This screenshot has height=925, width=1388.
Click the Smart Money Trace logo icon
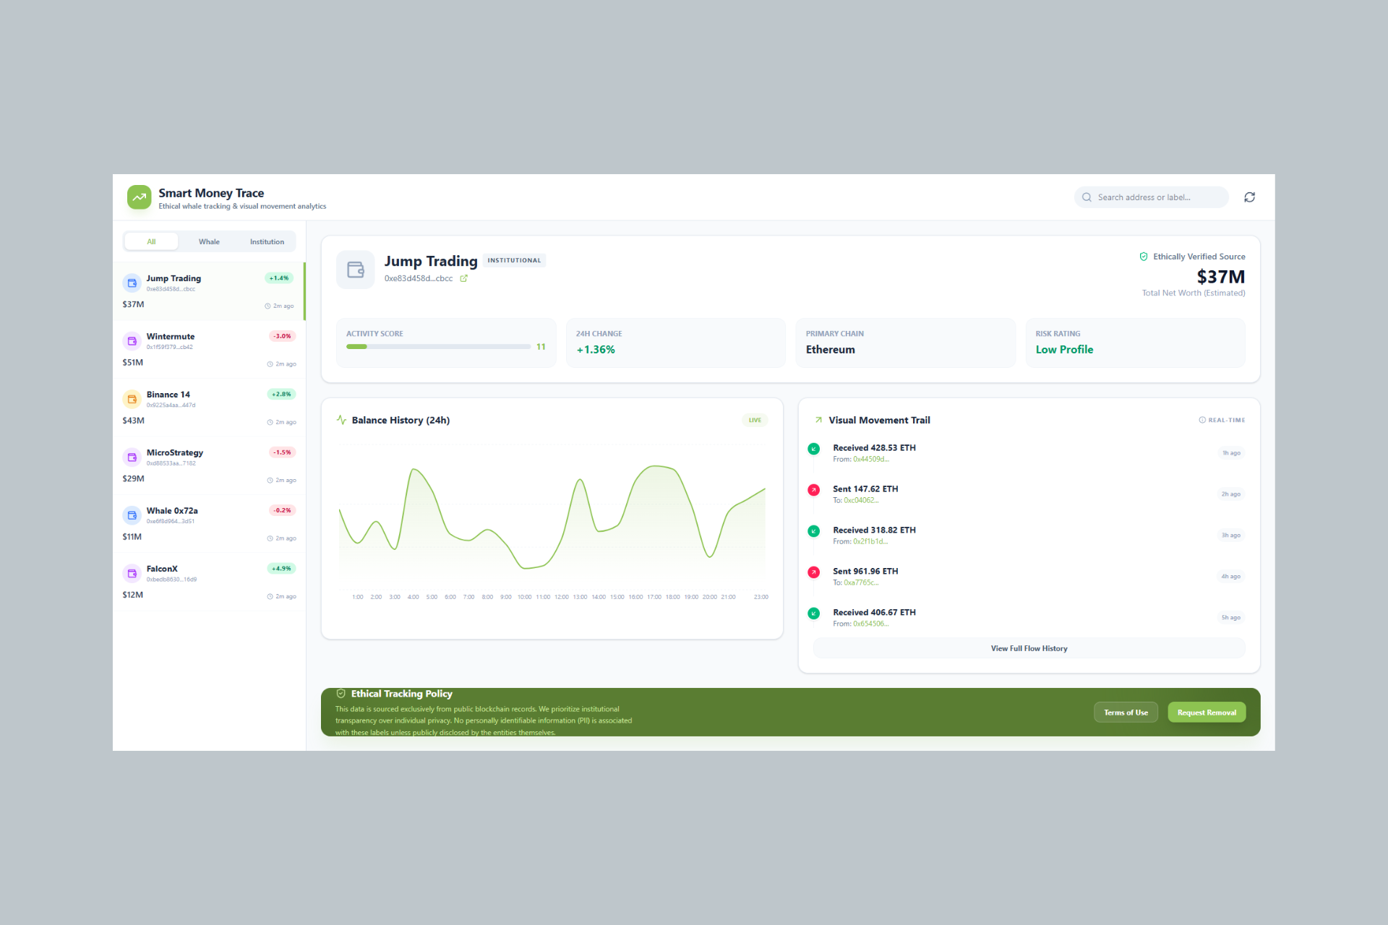[139, 197]
